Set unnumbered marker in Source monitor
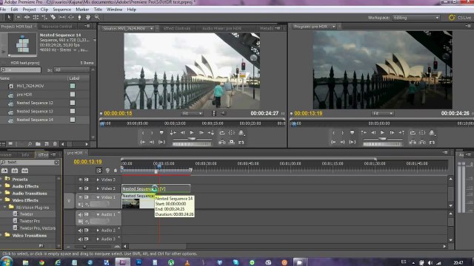 tap(161, 133)
